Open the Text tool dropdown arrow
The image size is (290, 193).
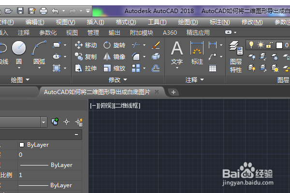point(177,68)
